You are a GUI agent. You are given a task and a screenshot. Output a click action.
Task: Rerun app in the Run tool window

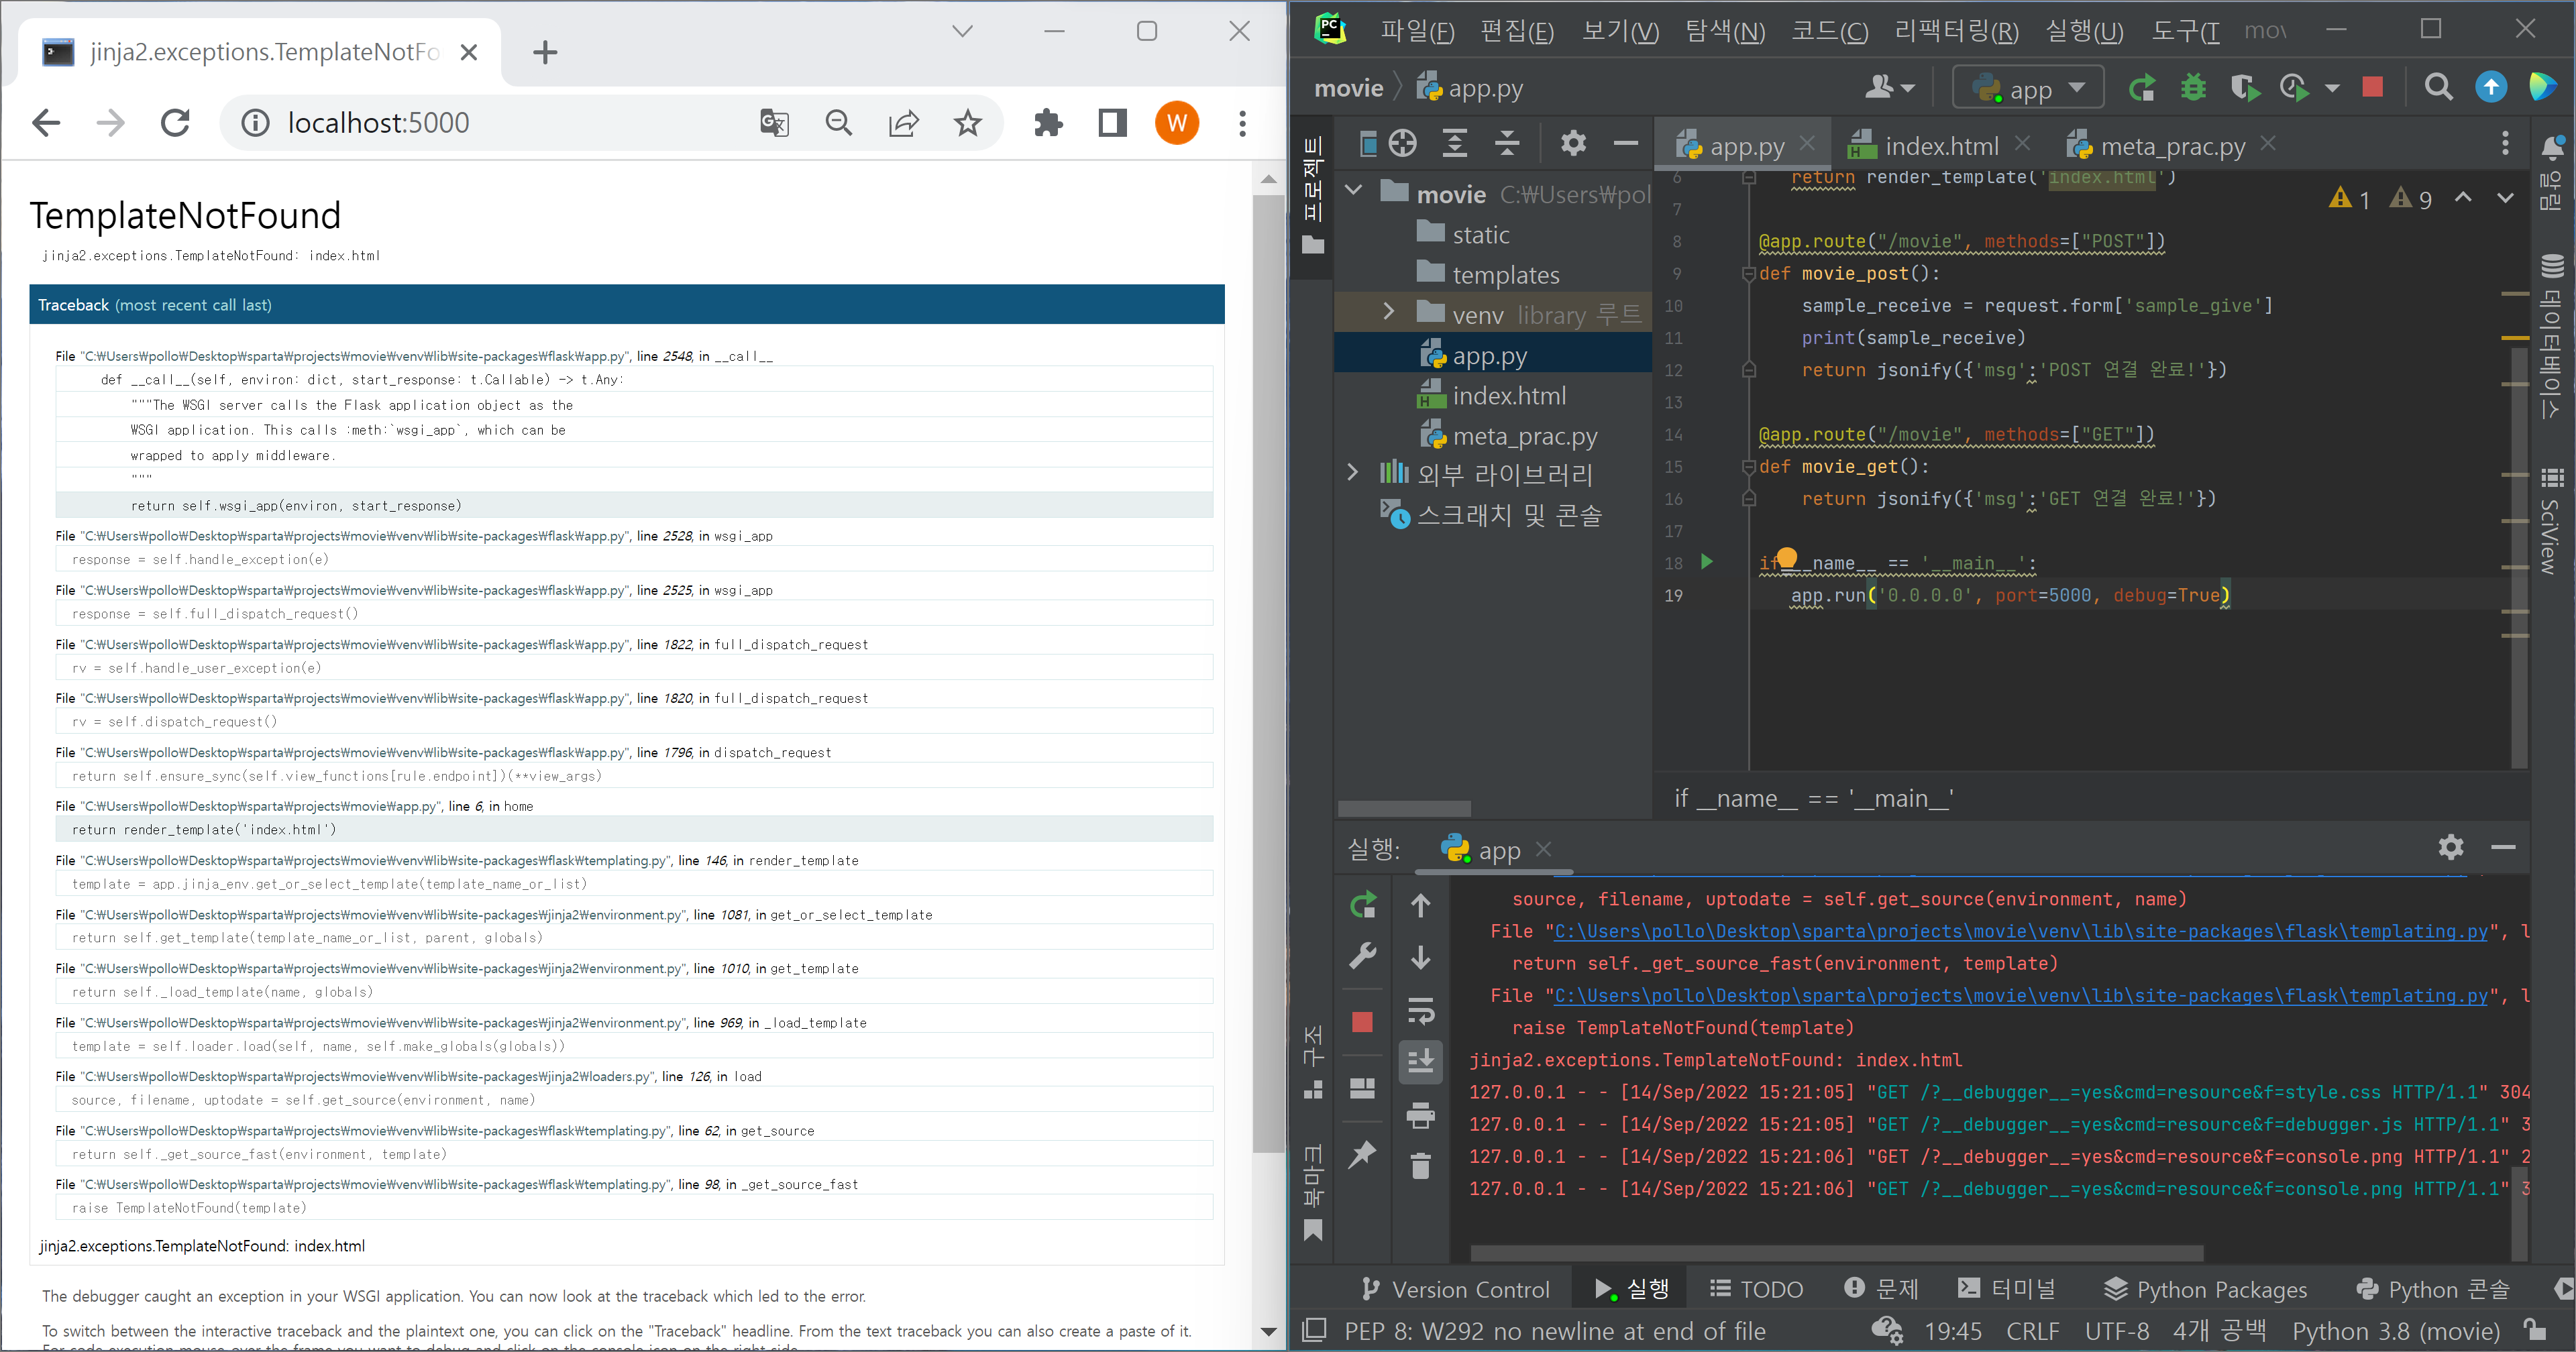click(1362, 906)
